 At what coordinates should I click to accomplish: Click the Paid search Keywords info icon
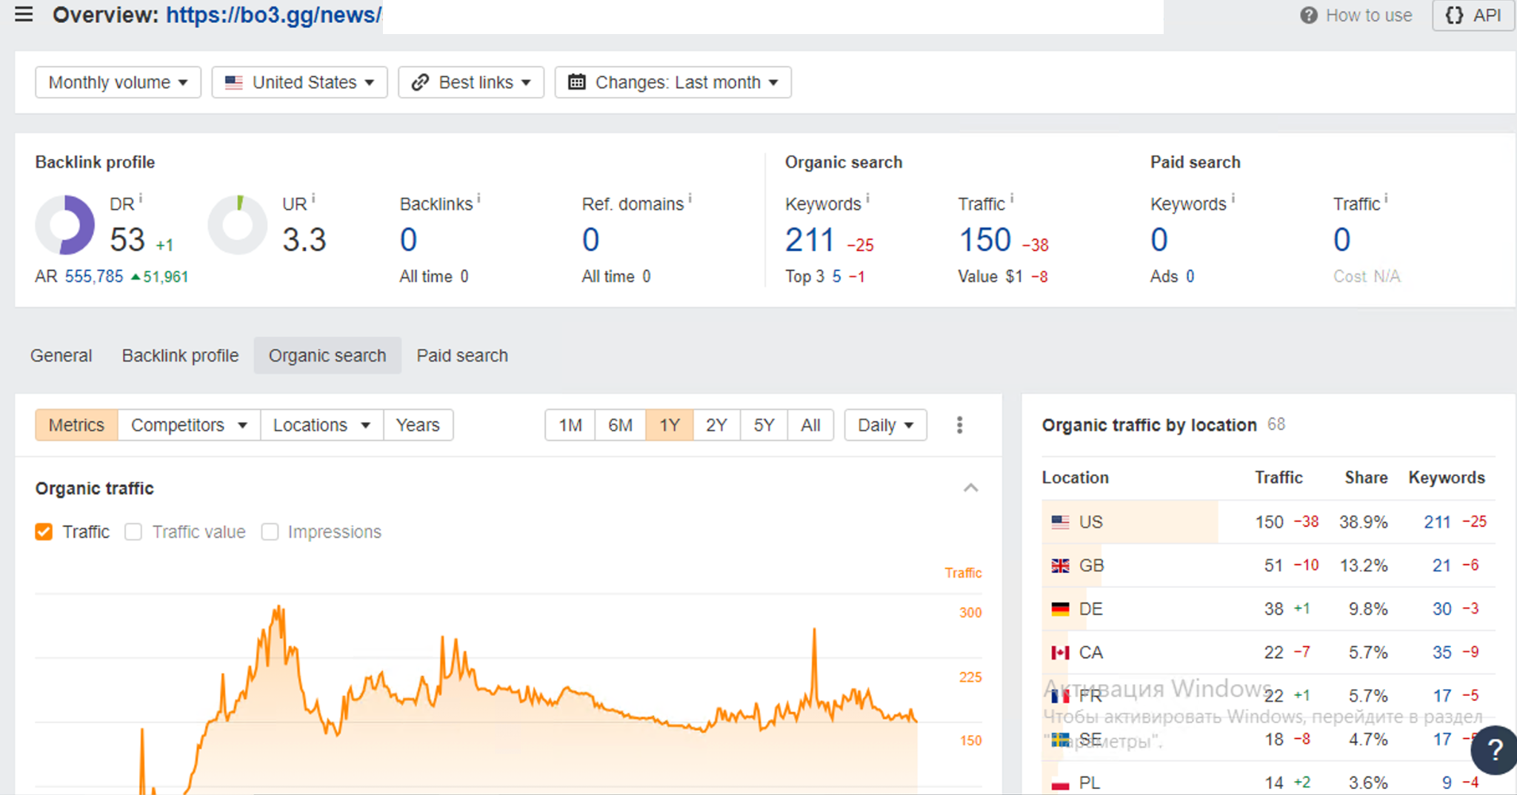pyautogui.click(x=1233, y=199)
